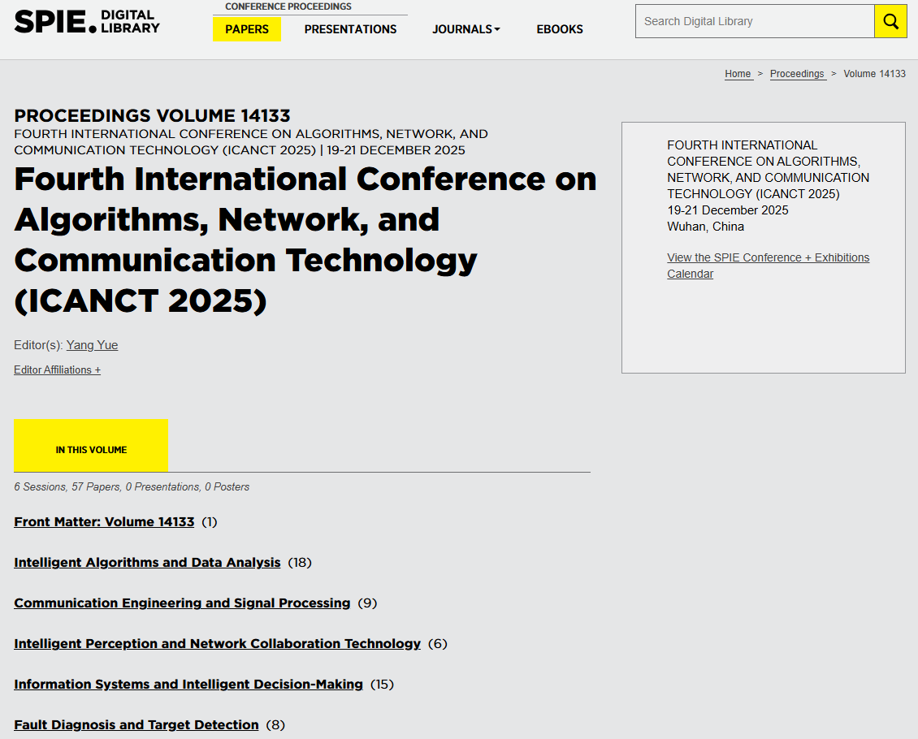
Task: Open Front Matter: Volume 14133 section
Action: [x=104, y=522]
